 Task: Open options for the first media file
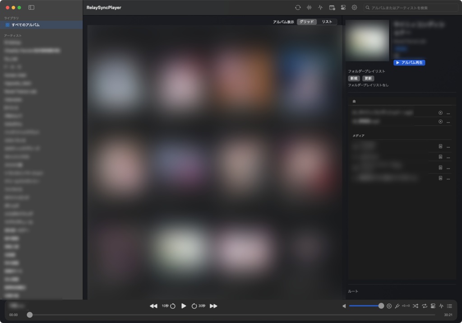click(448, 146)
